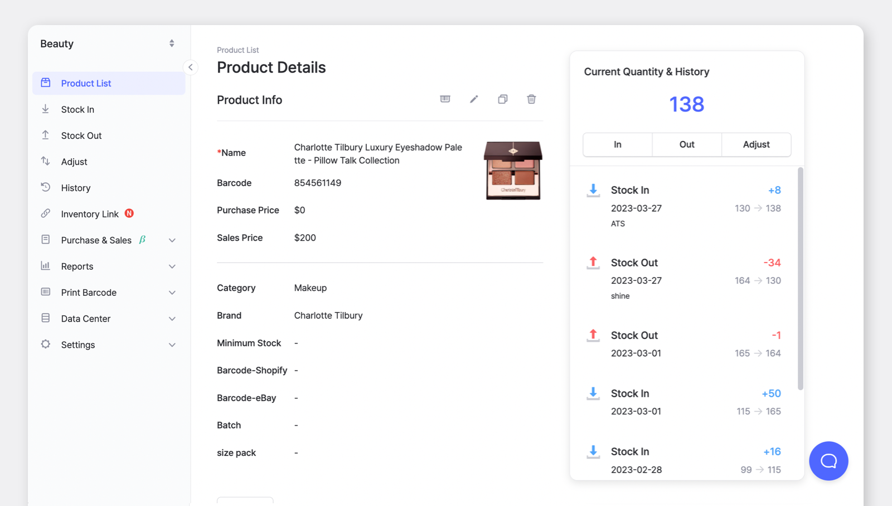Select Product List in the sidebar

[x=86, y=83]
